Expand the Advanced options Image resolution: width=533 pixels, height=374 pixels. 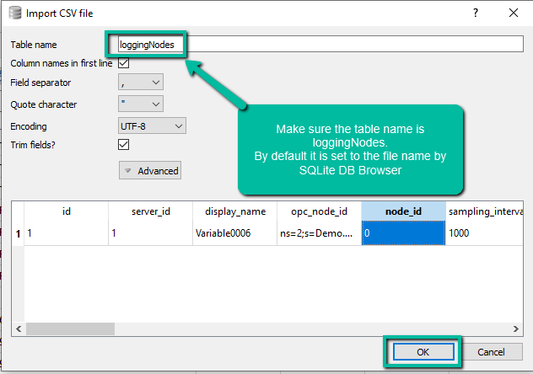(150, 170)
